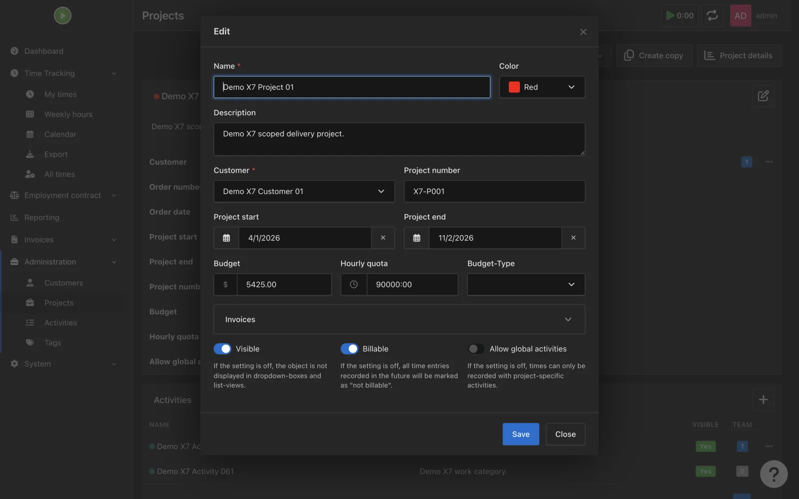Open the Export page
Viewport: 799px width, 499px height.
56,154
